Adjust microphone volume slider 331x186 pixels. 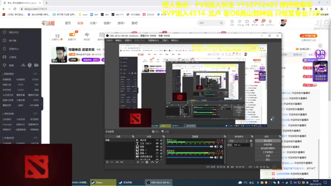190,147
